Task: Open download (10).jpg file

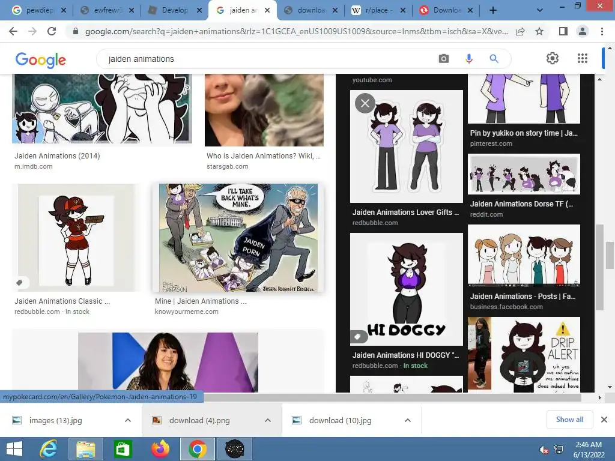Action: click(340, 420)
